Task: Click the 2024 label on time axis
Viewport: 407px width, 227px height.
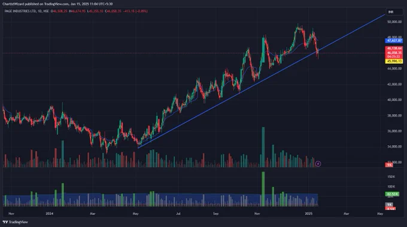Action: pos(49,213)
